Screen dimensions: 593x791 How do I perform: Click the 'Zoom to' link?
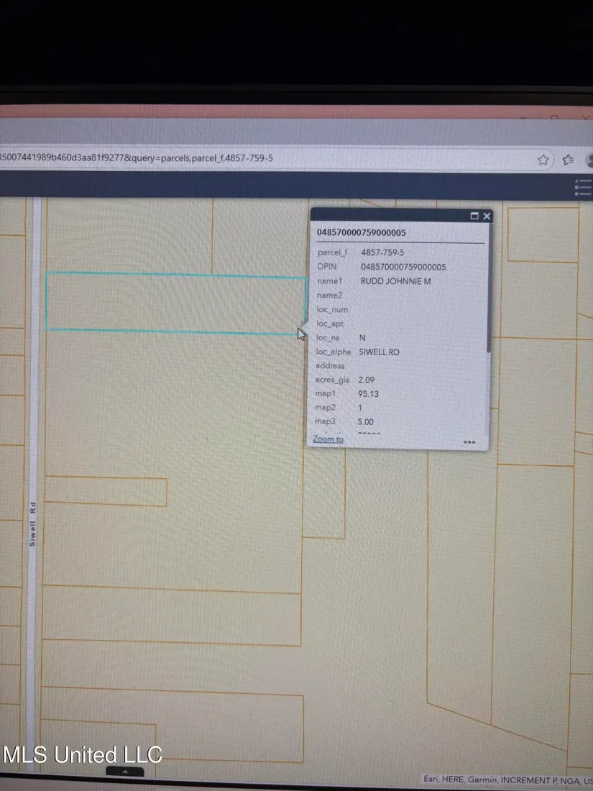[328, 439]
